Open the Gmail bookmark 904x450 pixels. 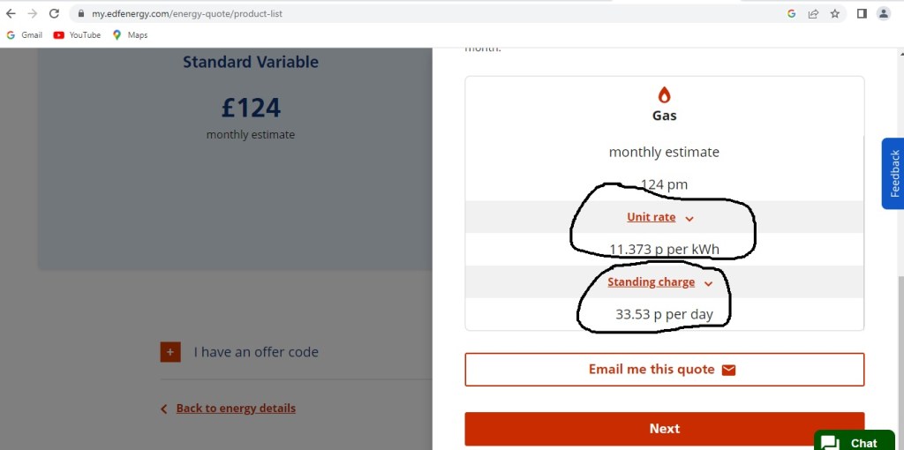coord(25,35)
